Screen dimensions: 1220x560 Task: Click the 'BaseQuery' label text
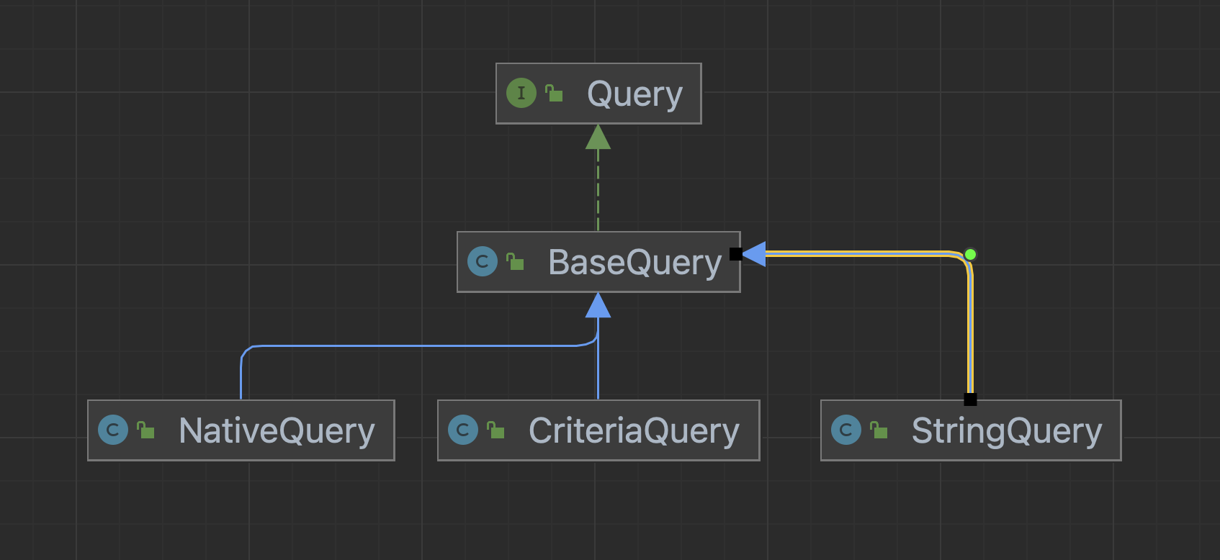634,263
